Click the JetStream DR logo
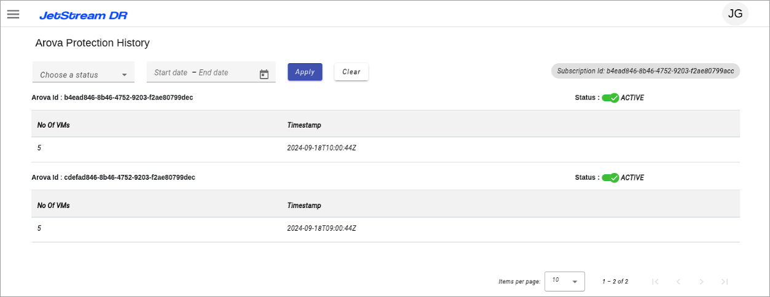The height and width of the screenshot is (297, 770). point(83,15)
